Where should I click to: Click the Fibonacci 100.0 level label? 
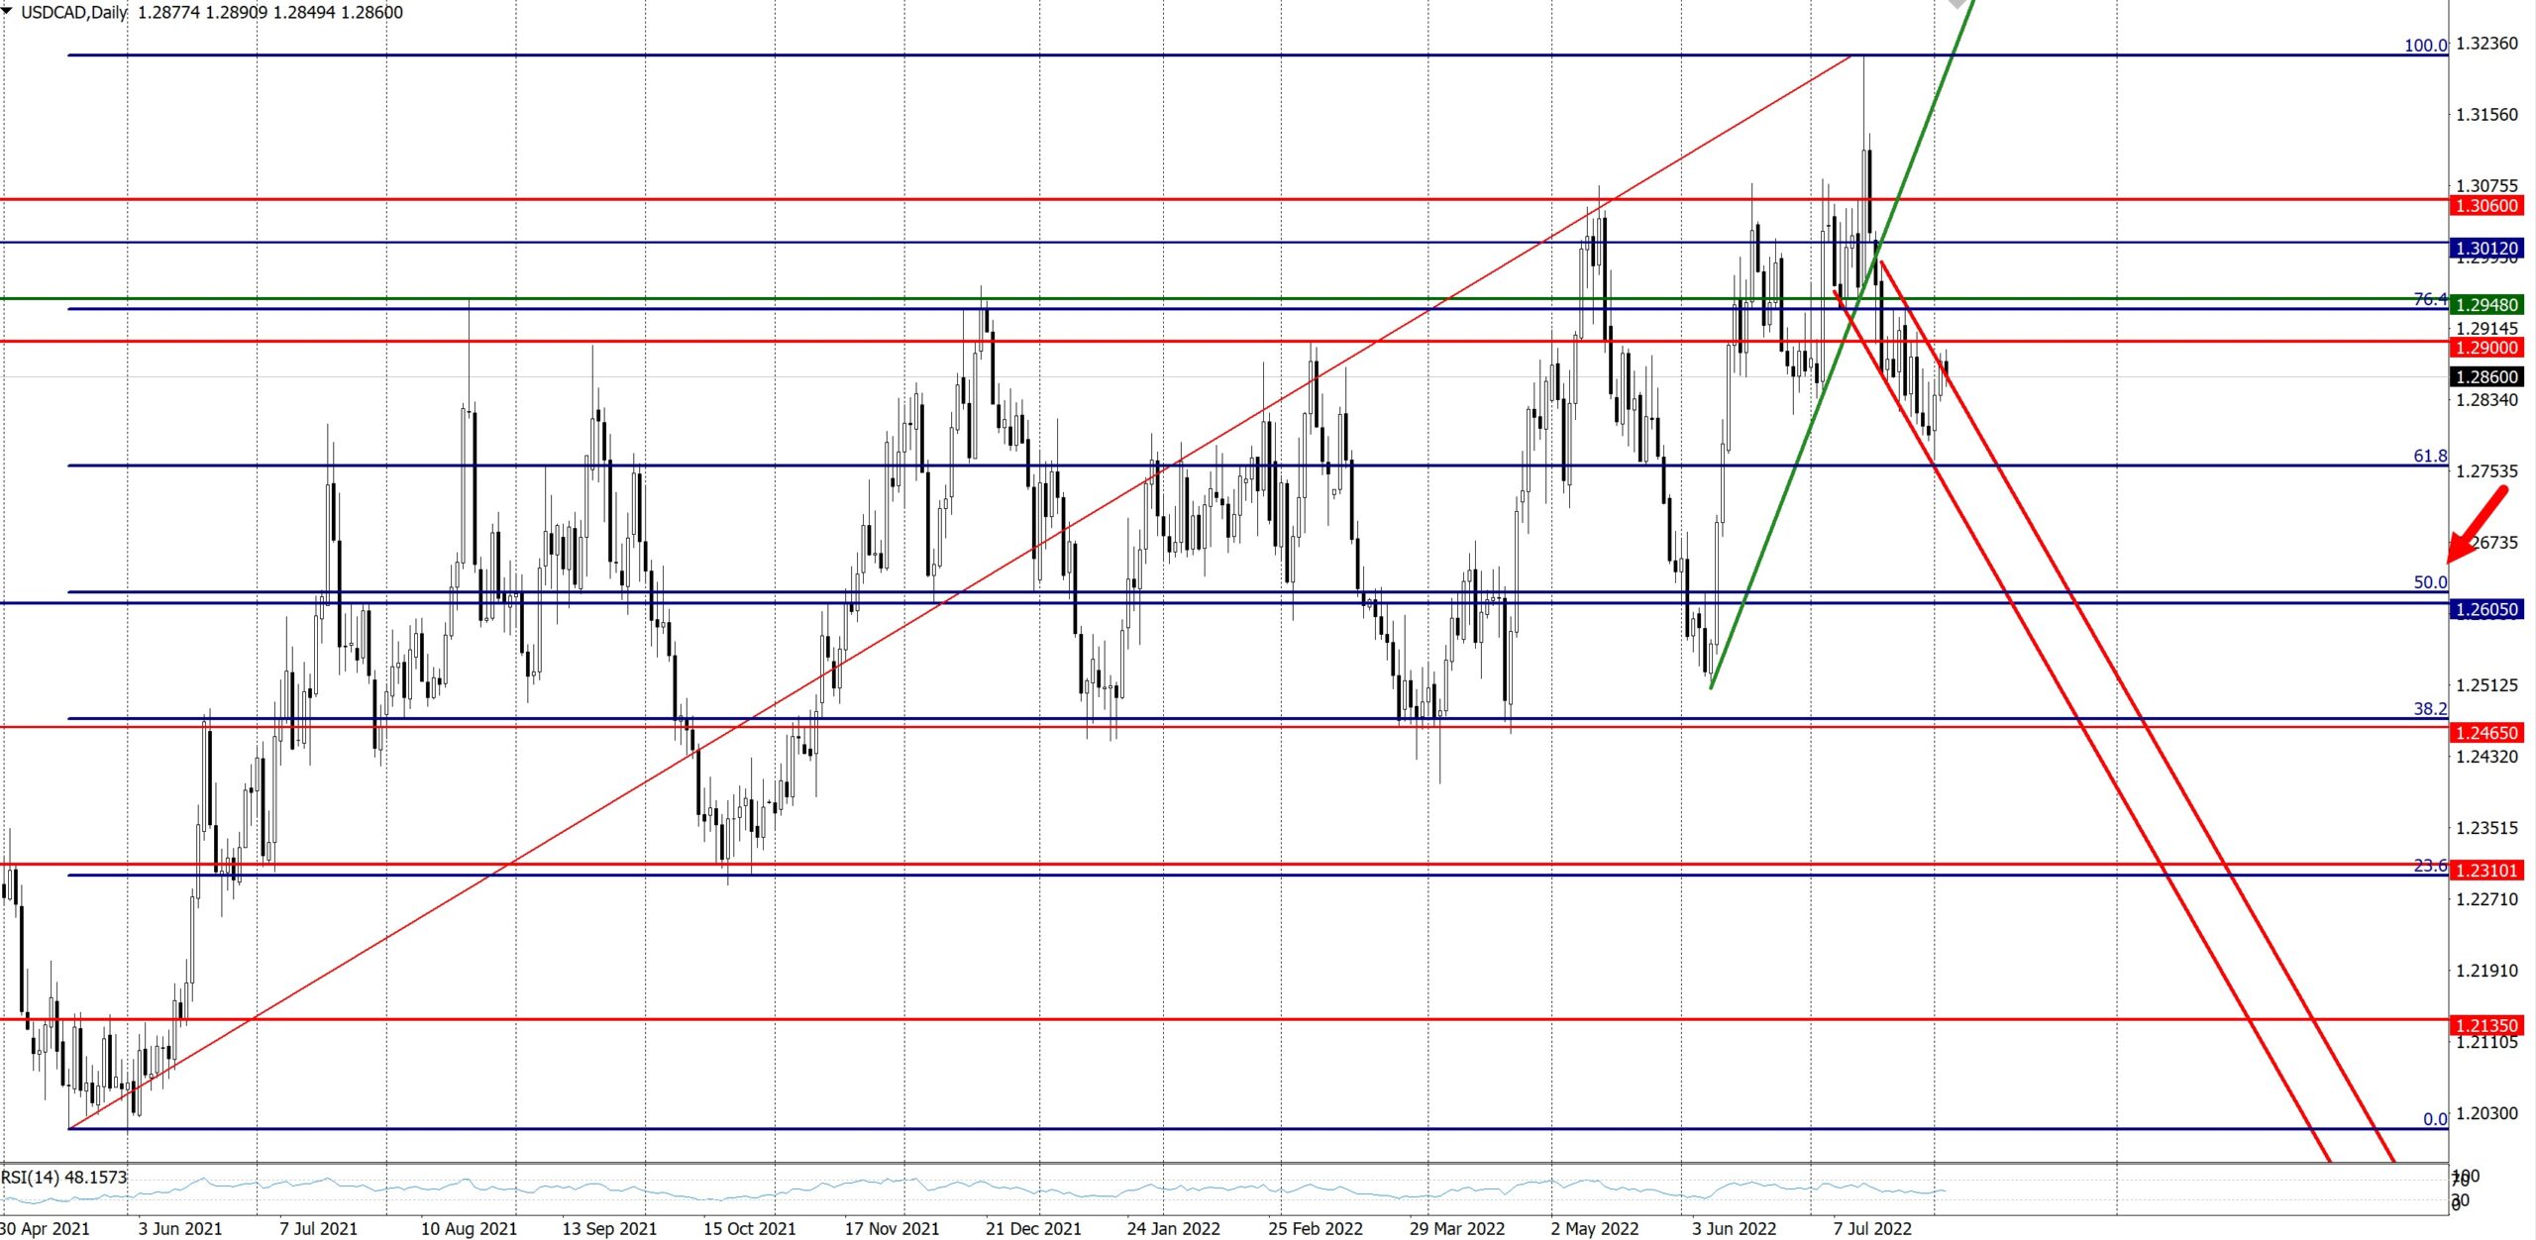point(2424,46)
